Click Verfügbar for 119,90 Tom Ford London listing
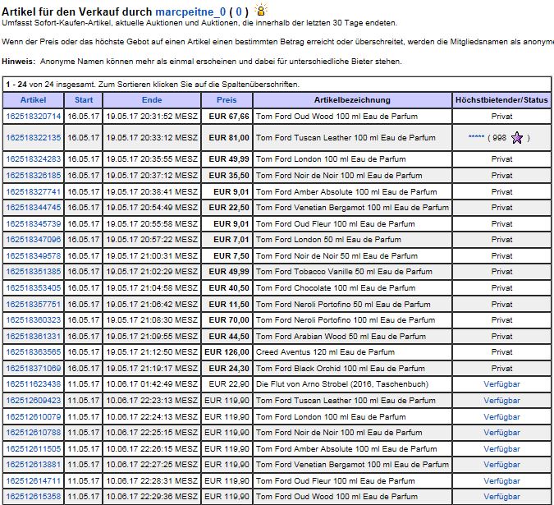 501,417
